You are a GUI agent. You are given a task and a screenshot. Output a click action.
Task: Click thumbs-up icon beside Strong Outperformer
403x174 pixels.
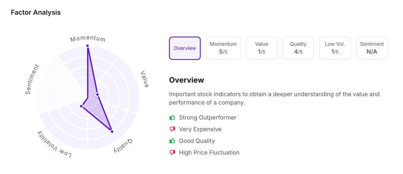tap(172, 117)
